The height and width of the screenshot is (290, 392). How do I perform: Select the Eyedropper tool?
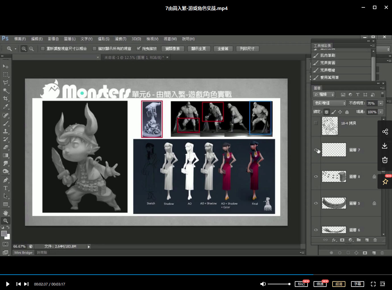tap(5, 107)
